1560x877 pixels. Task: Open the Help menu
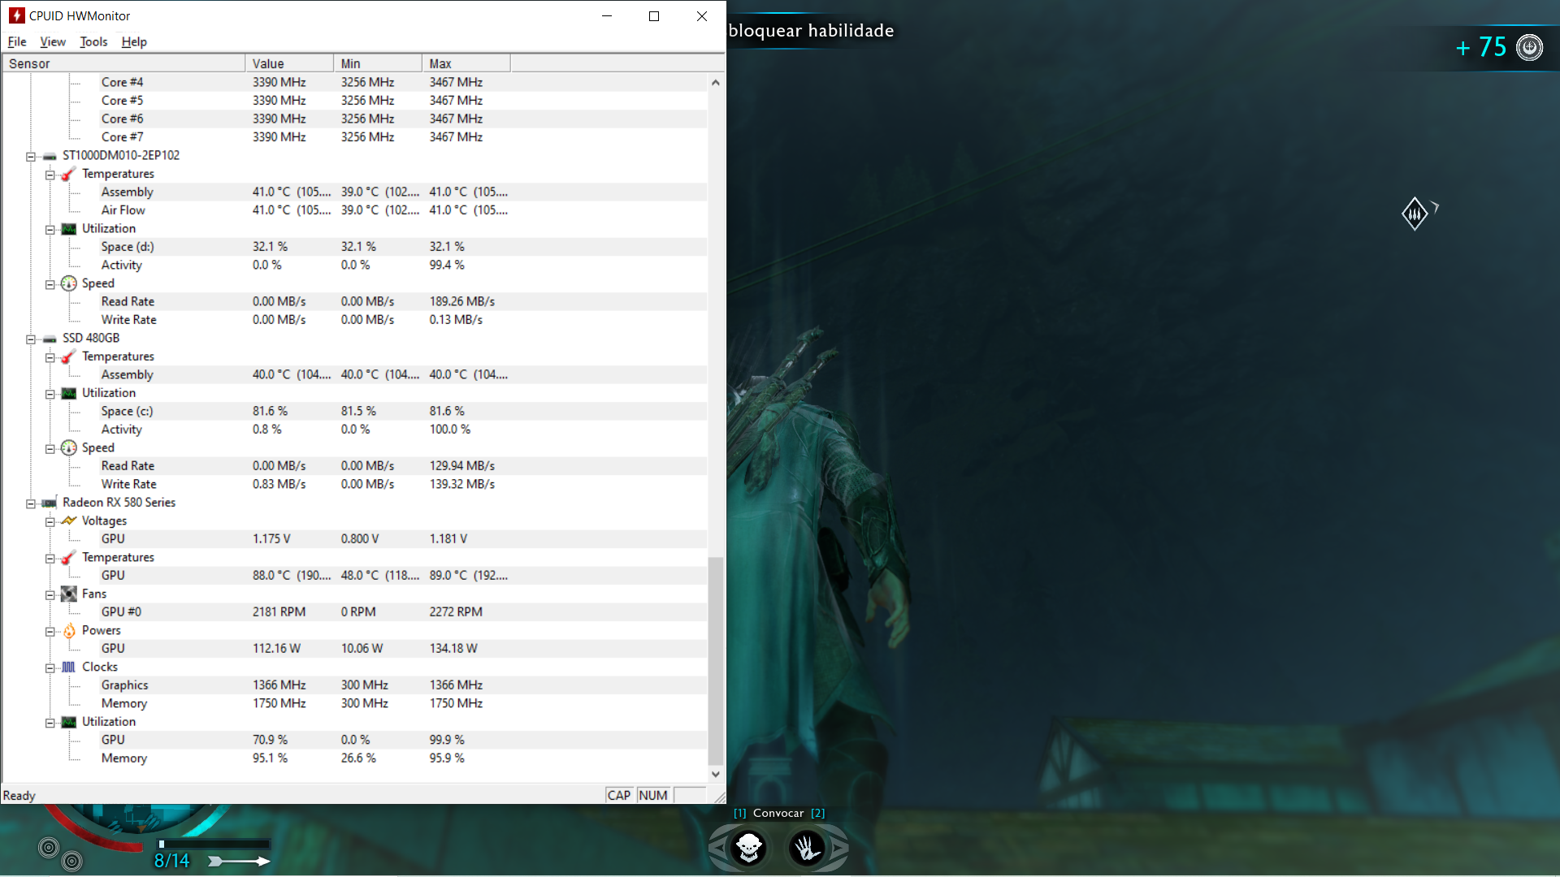coord(134,41)
